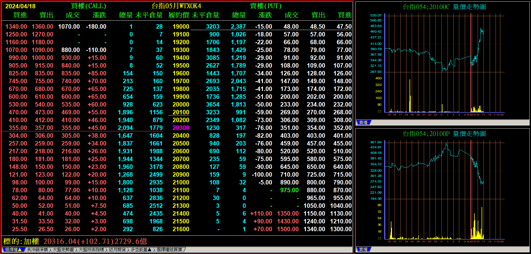This screenshot has width=531, height=254.
Task: Switch to the 未沖銷淨額 tab
Action: tap(37, 250)
